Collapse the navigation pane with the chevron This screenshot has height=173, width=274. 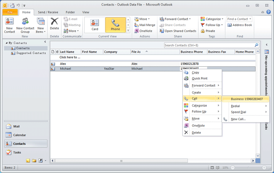[45, 42]
